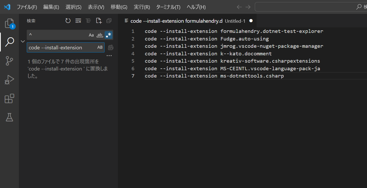This screenshot has height=188, width=367.
Task: Open a new Search Editor
Action: pyautogui.click(x=99, y=21)
